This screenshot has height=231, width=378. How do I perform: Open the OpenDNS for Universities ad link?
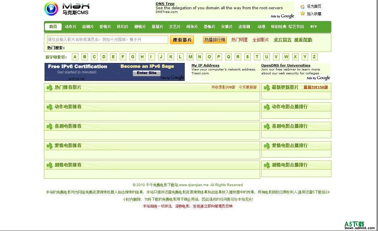[x=286, y=65]
